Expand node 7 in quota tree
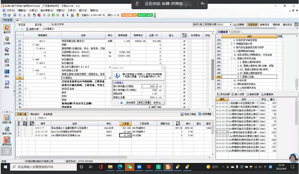The image size is (299, 174). [231, 43]
